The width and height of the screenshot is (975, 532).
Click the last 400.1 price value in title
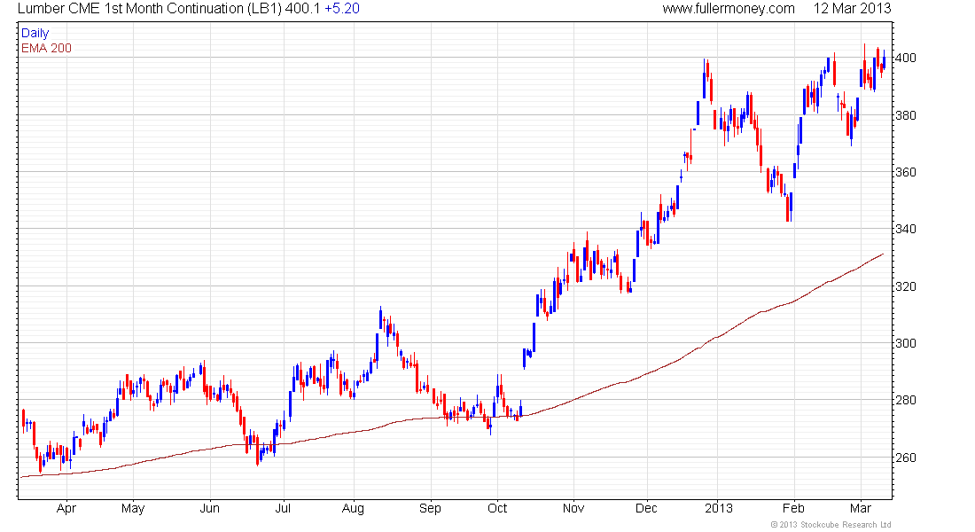pyautogui.click(x=302, y=9)
